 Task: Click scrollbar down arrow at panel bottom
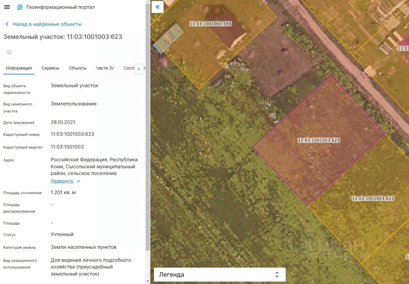(147, 281)
